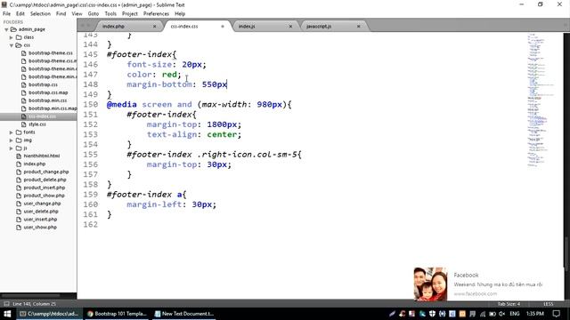Image resolution: width=570 pixels, height=320 pixels.
Task: Open www.facebook.com link in notification
Action: (475, 293)
